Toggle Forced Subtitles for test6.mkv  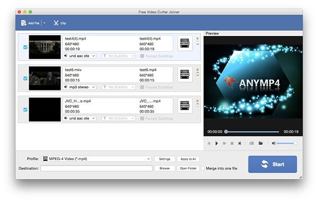pos(142,87)
